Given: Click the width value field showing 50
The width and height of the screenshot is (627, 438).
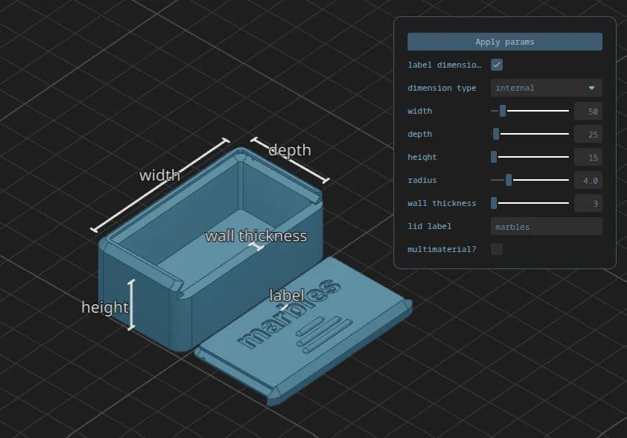Looking at the screenshot, I should (x=588, y=111).
